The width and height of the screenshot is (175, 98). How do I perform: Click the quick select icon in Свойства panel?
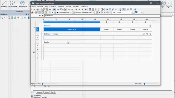pos(18,18)
